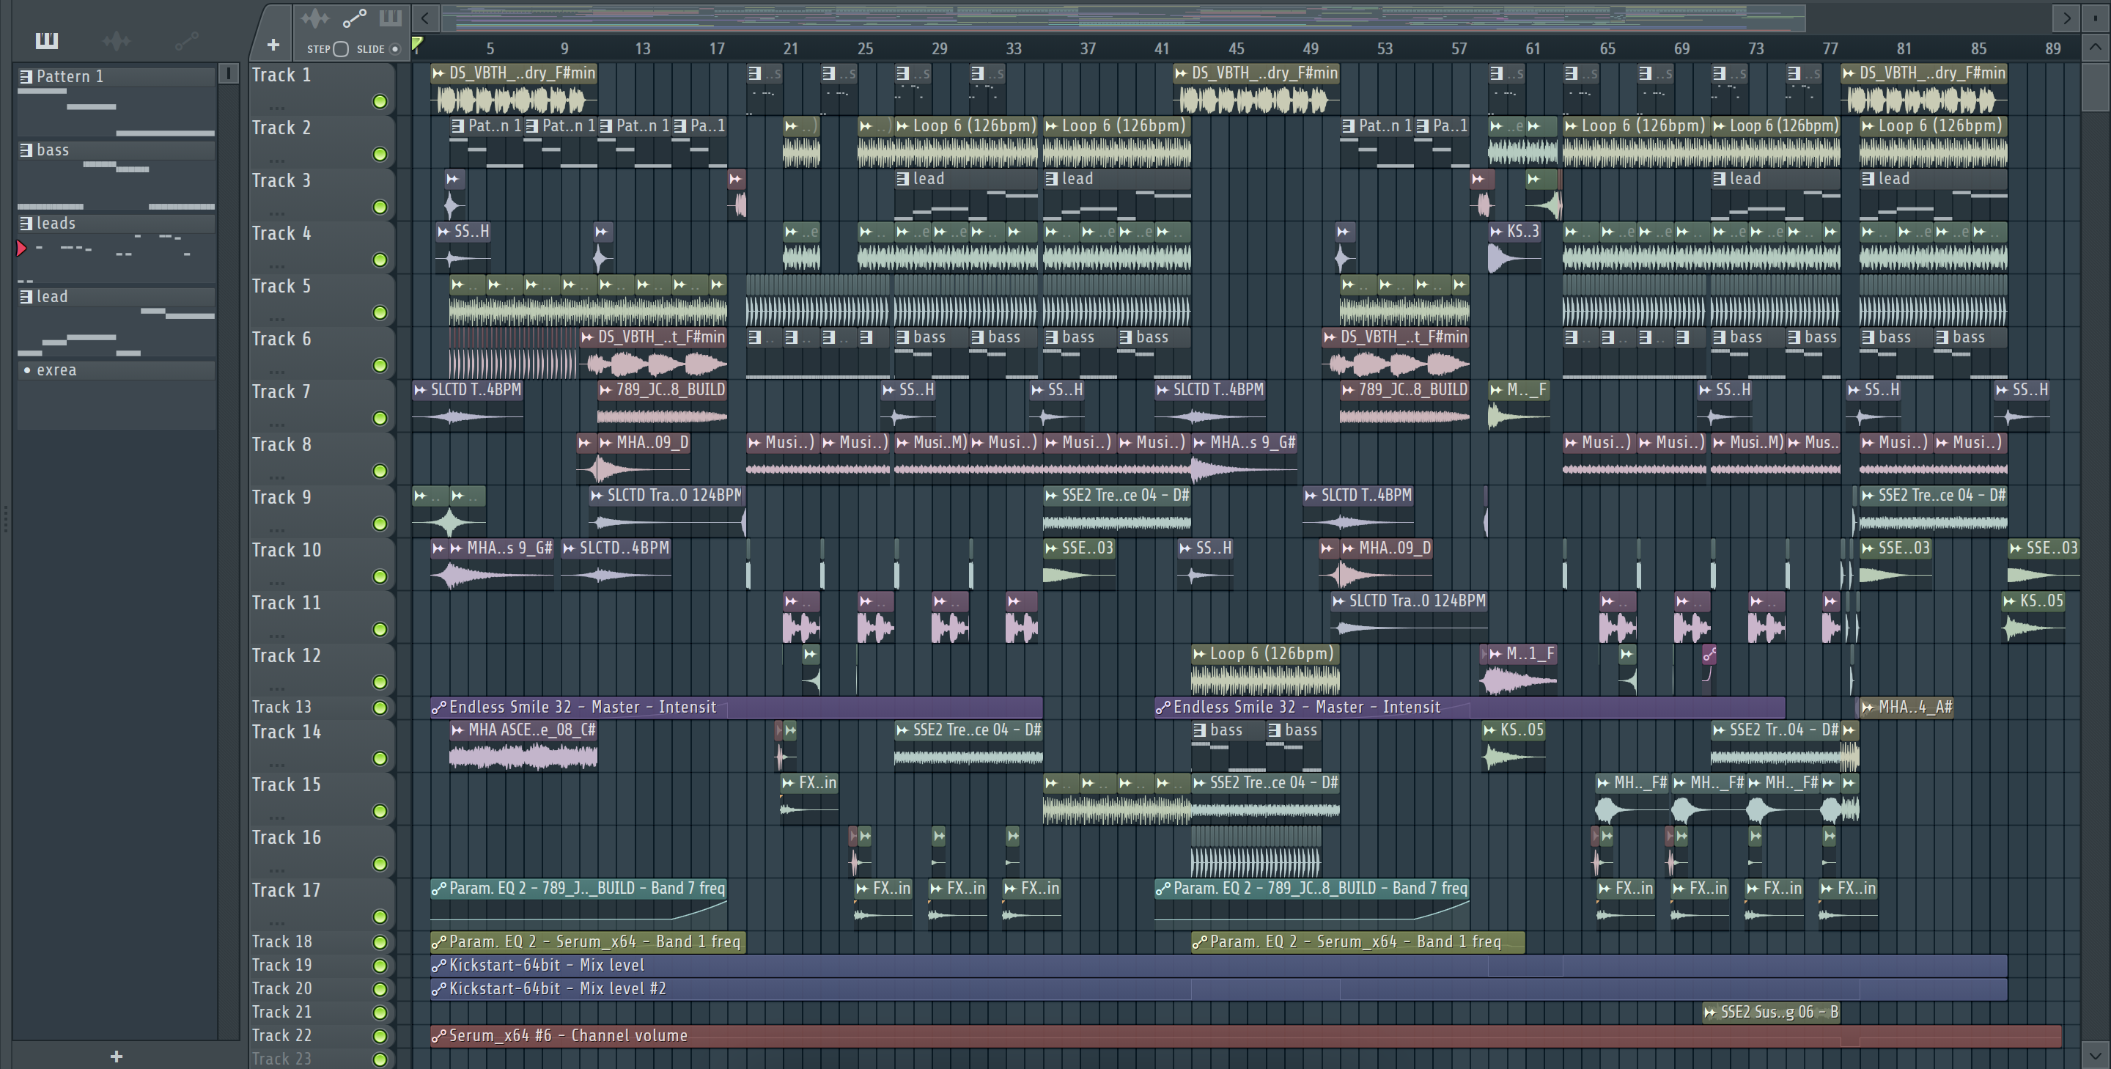Select automation clip focus icon in playlist toolbar

click(354, 18)
